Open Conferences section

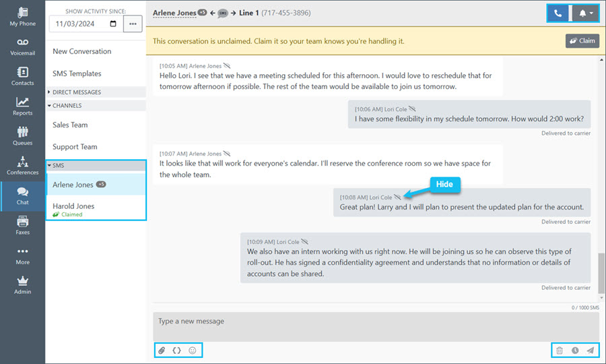22,166
